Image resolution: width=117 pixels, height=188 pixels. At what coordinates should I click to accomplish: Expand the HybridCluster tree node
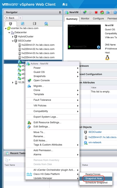coord(13,37)
